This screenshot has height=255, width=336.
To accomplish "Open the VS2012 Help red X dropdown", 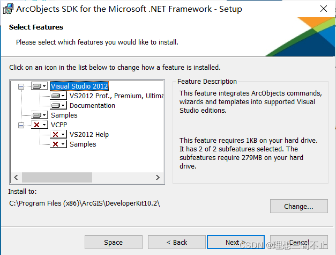I will 58,134.
